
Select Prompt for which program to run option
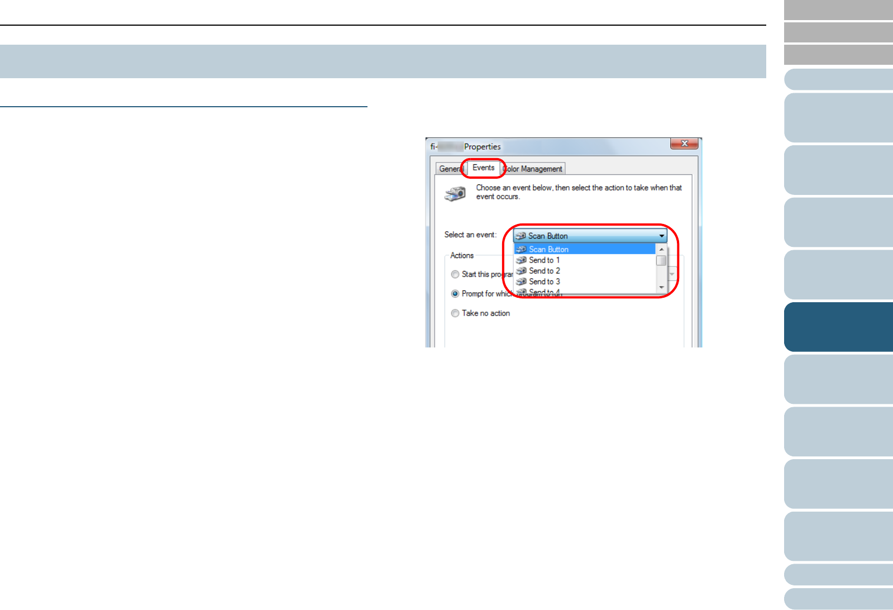[x=455, y=294]
